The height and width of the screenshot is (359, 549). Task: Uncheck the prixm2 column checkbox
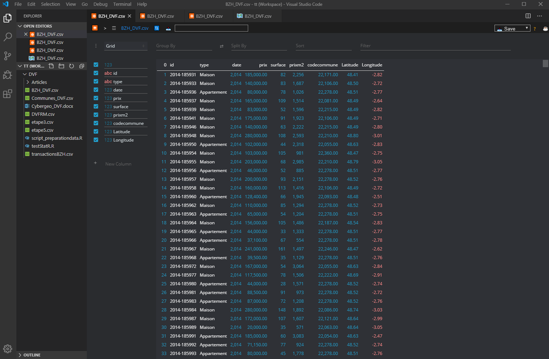(96, 115)
